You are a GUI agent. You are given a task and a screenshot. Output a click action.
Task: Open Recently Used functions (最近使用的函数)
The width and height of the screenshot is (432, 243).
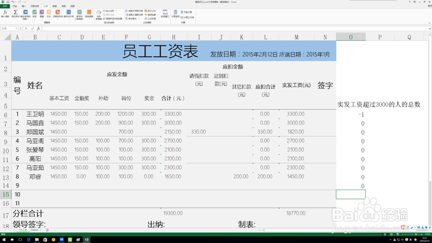pyautogui.click(x=25, y=15)
